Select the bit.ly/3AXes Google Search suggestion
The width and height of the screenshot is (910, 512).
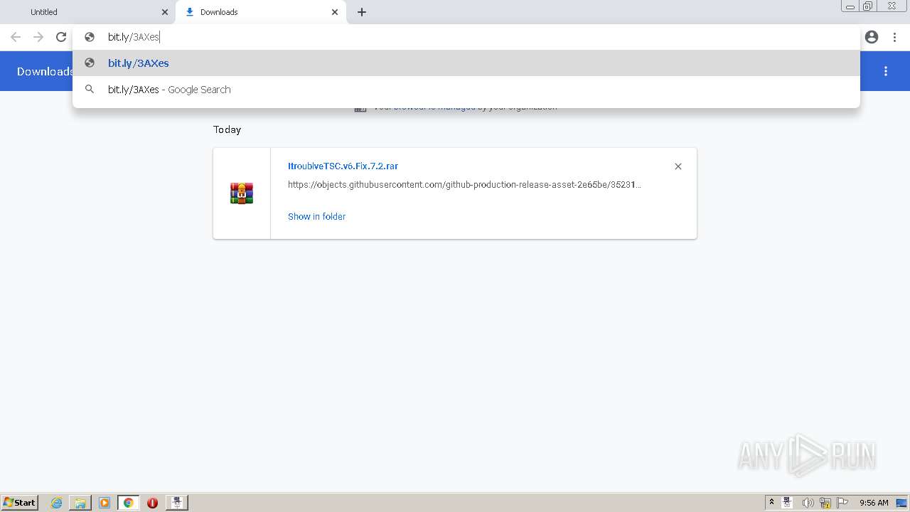click(466, 90)
